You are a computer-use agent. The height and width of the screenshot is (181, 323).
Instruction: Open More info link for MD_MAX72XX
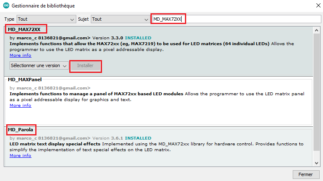coord(20,56)
